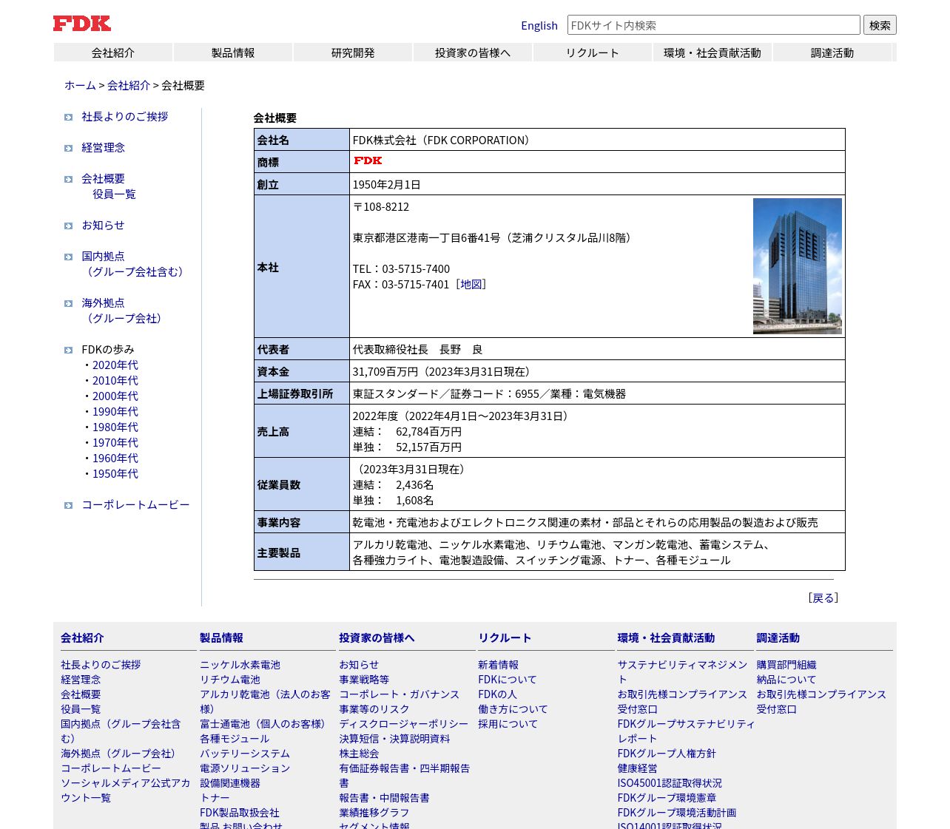Click the arrow icon beside 経営理念
The width and height of the screenshot is (950, 829).
[68, 149]
